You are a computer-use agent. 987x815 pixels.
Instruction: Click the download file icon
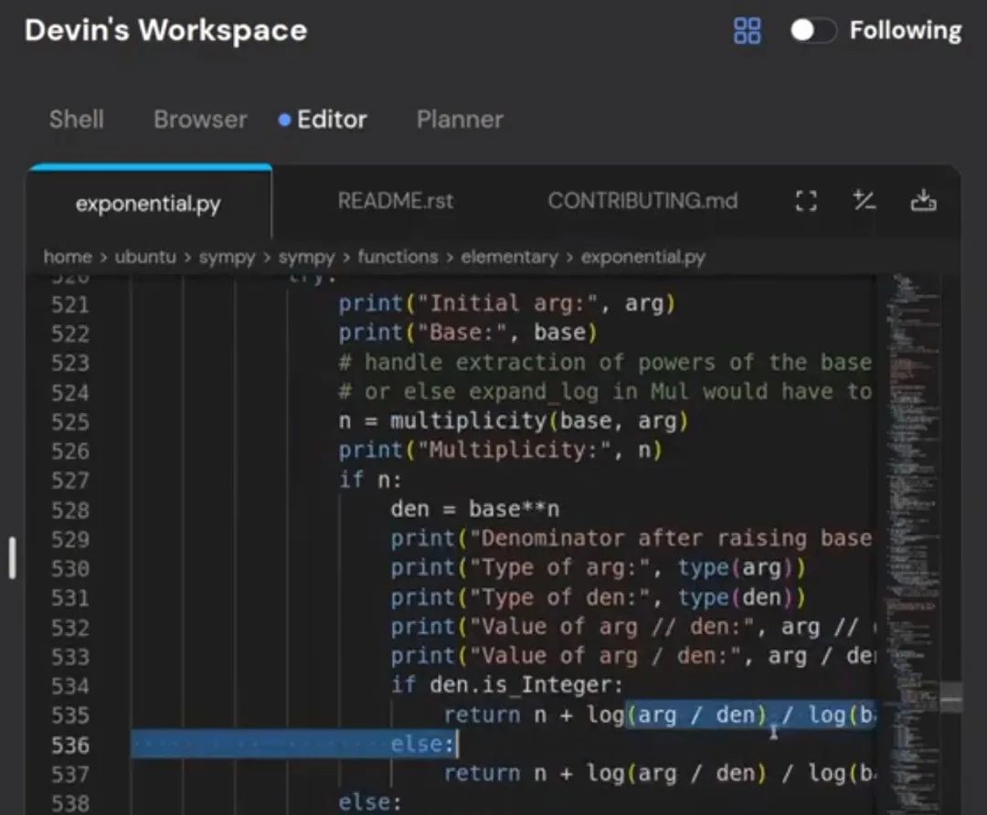click(x=923, y=201)
